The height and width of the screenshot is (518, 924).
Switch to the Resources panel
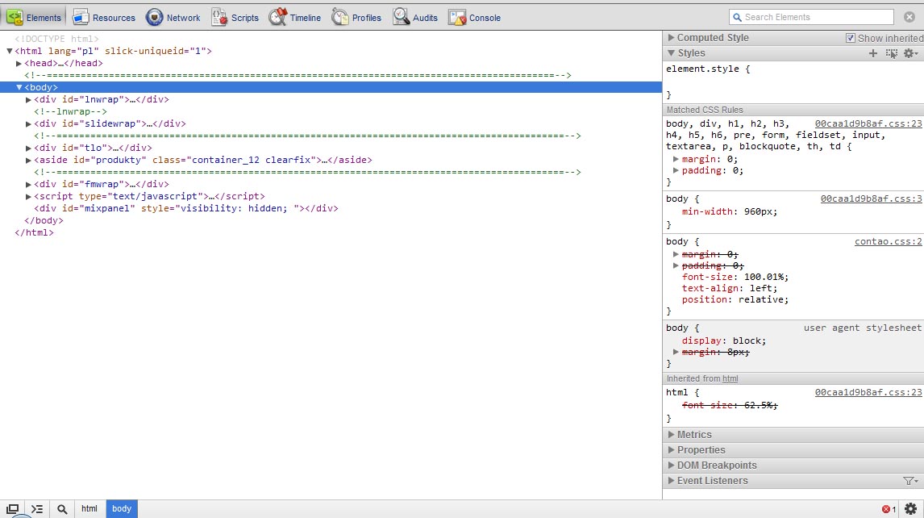coord(104,17)
